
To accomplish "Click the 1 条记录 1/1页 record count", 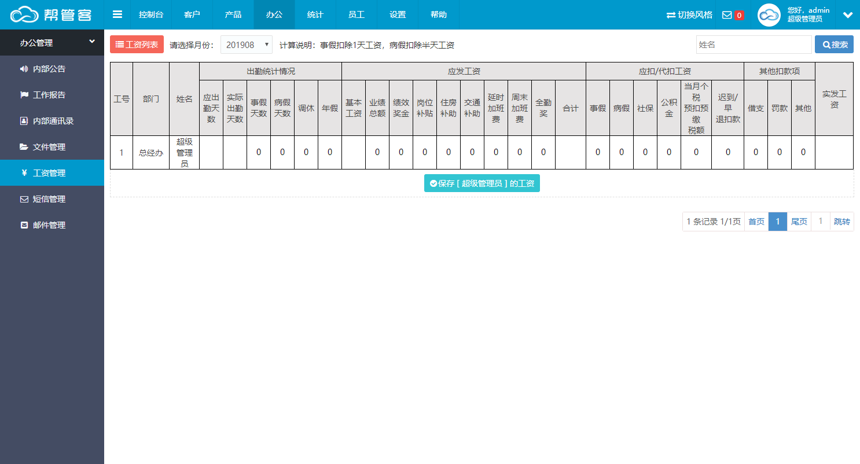I will coord(714,222).
